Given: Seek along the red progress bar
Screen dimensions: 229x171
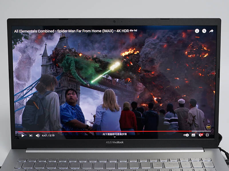Looking at the screenshot, I should click(114, 131).
